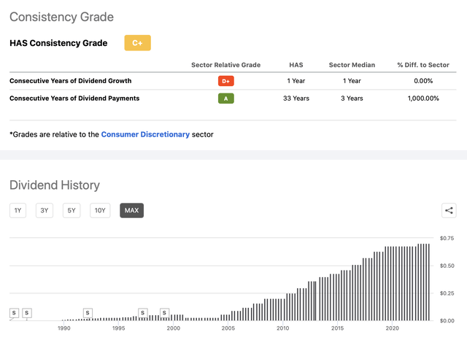Click the Sector Median column header

pyautogui.click(x=352, y=65)
